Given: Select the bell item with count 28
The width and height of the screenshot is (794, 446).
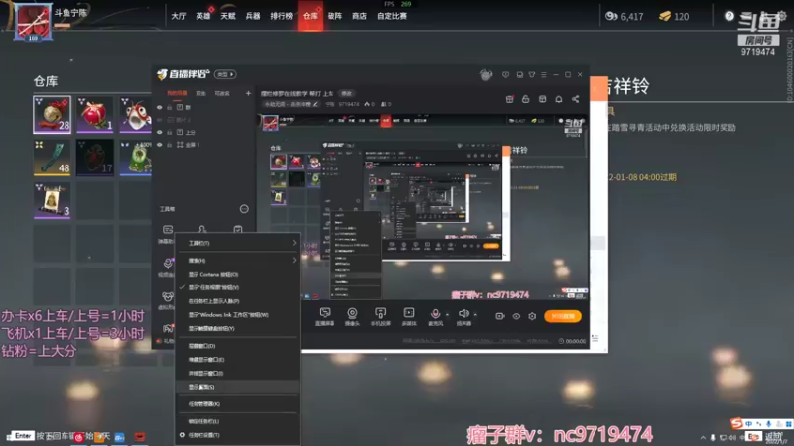Looking at the screenshot, I should (53, 114).
